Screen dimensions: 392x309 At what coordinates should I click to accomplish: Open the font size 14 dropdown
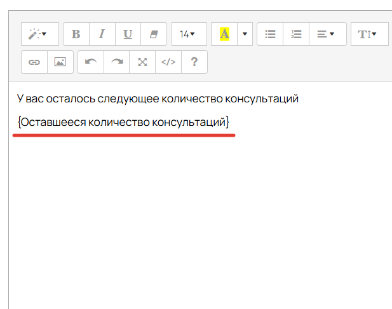coord(189,34)
